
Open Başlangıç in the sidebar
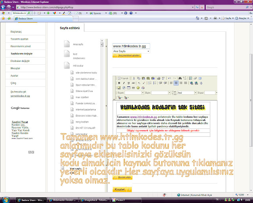click(x=16, y=32)
